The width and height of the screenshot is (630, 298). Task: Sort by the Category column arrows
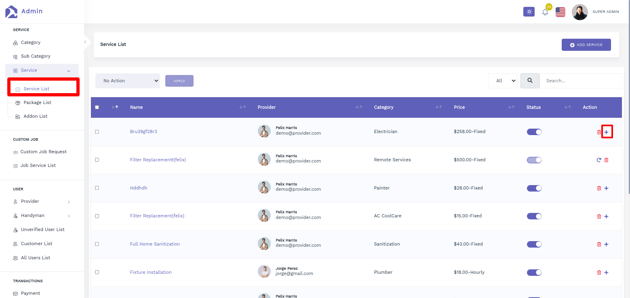click(439, 107)
